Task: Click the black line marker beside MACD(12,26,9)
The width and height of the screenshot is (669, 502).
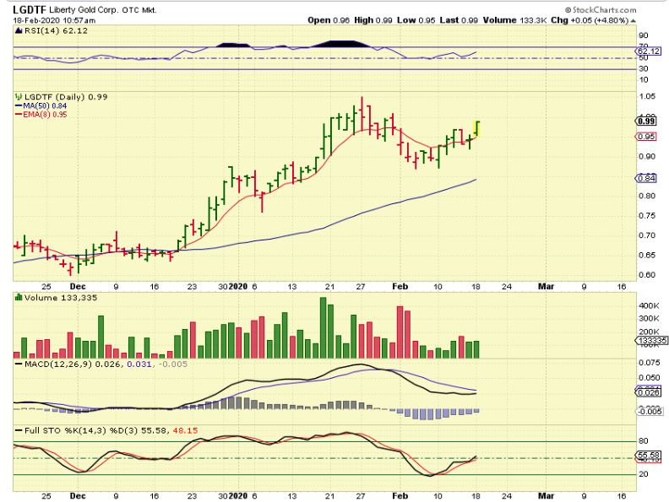Action: (19, 364)
